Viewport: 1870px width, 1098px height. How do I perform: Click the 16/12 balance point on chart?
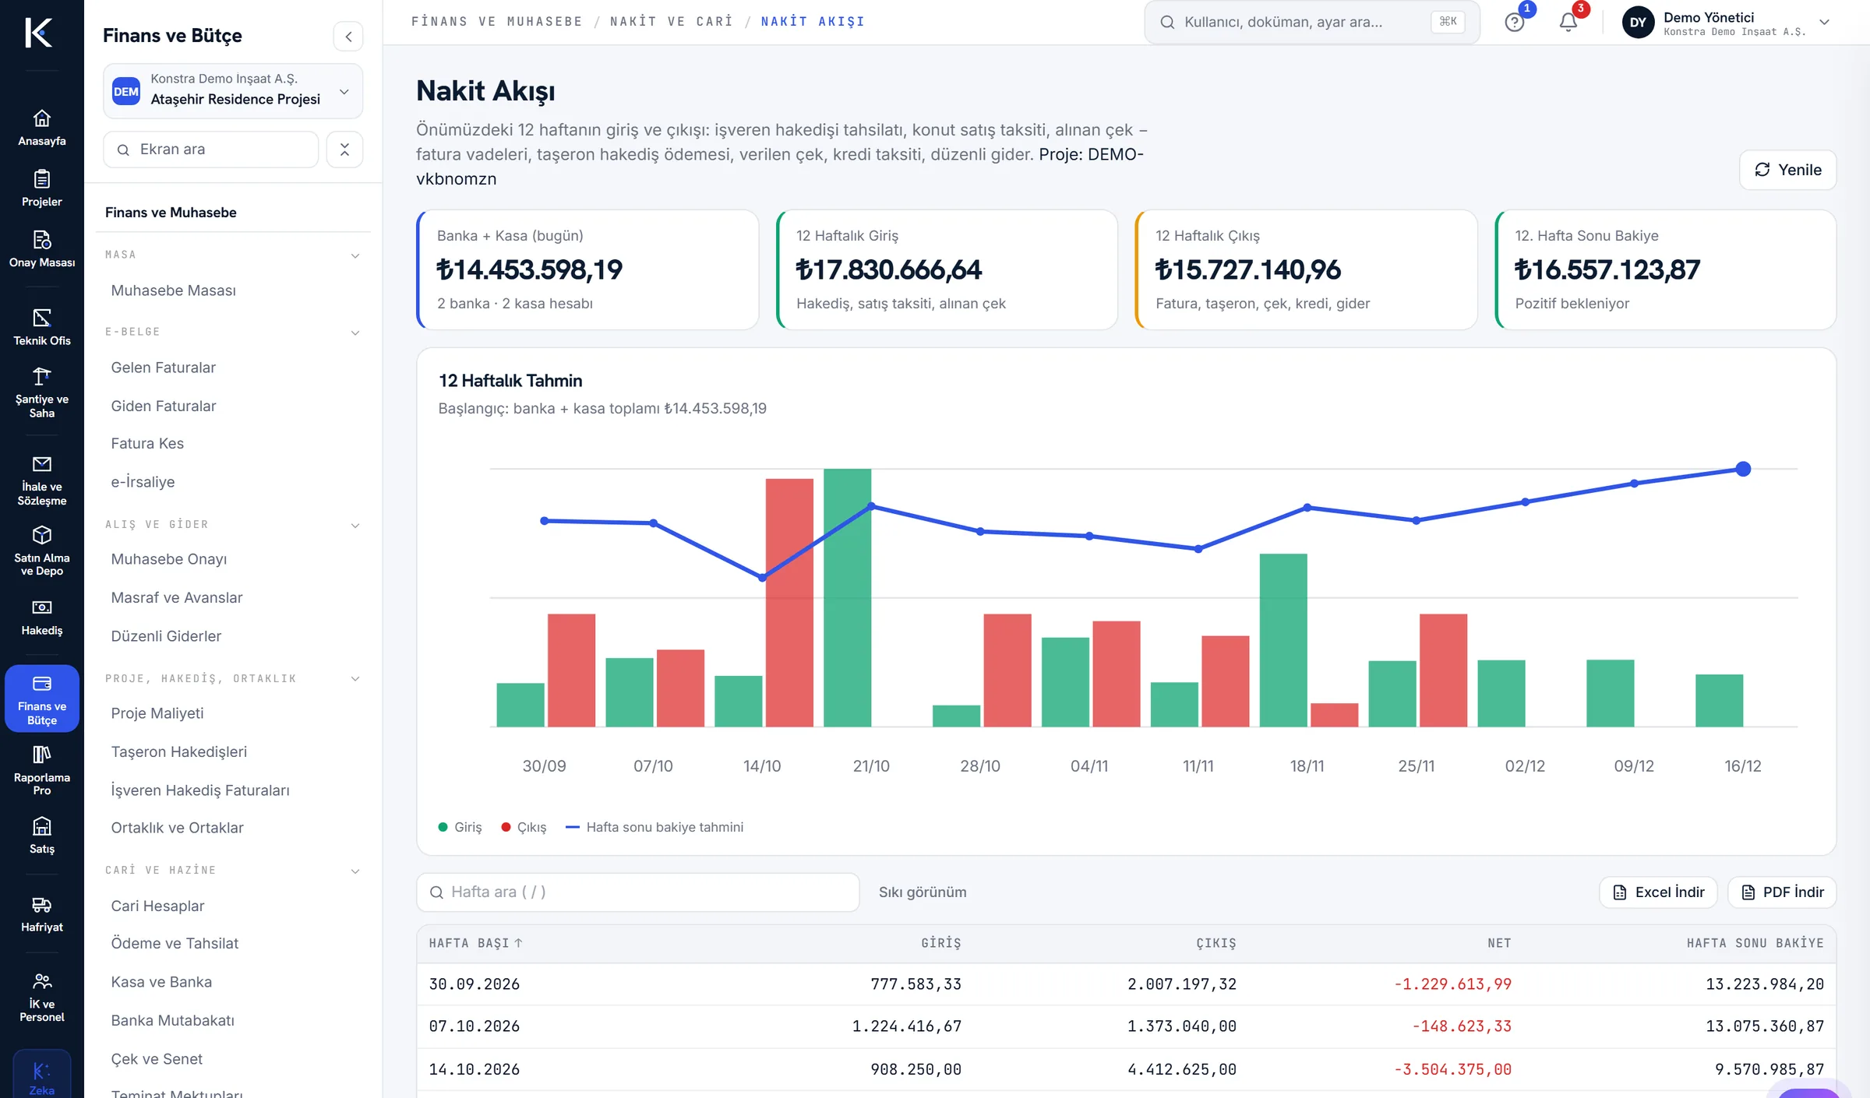coord(1743,469)
